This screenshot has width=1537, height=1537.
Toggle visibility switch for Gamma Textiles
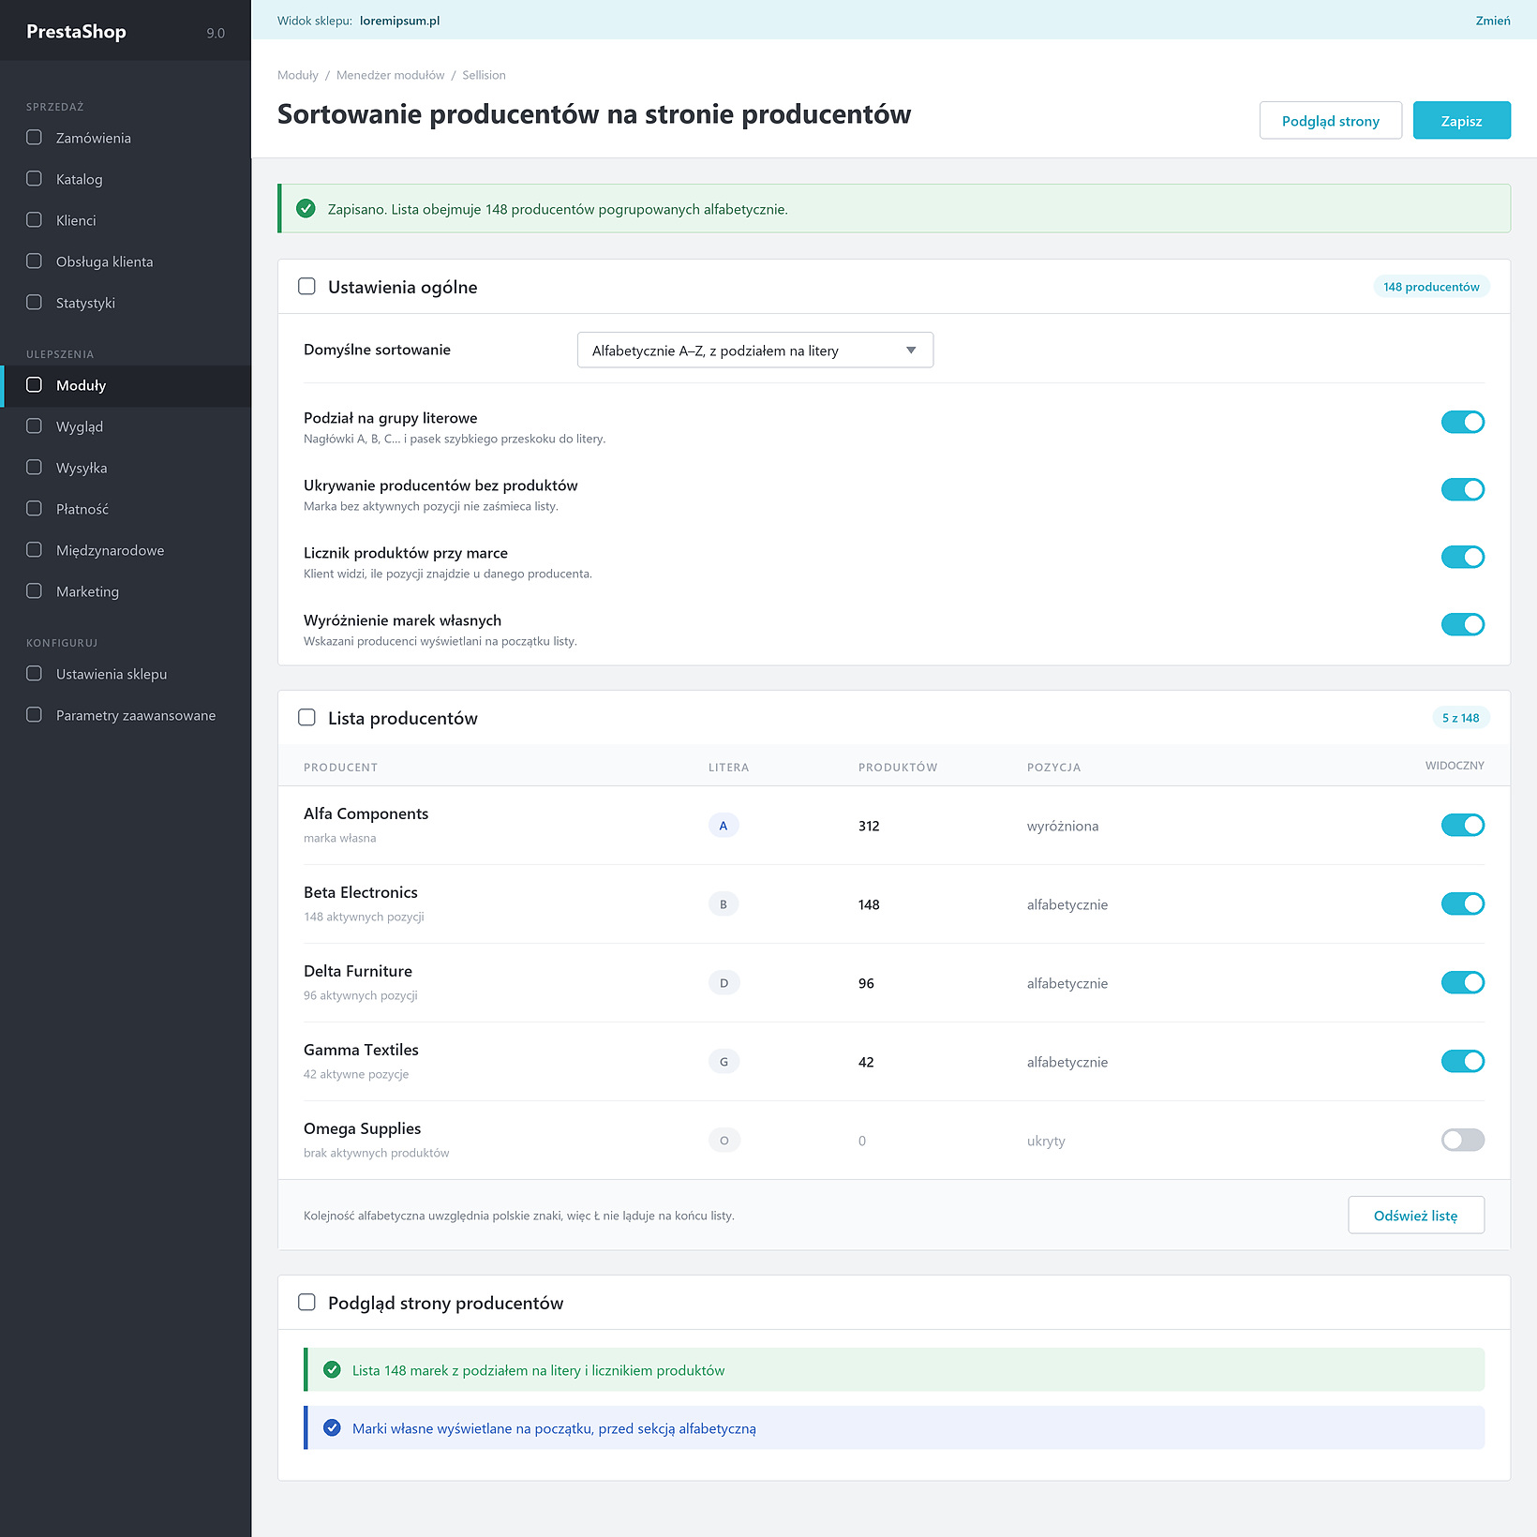(x=1463, y=1061)
